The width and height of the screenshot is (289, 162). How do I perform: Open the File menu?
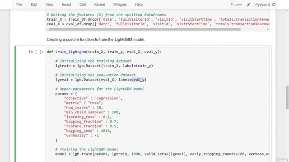tap(19, 4)
